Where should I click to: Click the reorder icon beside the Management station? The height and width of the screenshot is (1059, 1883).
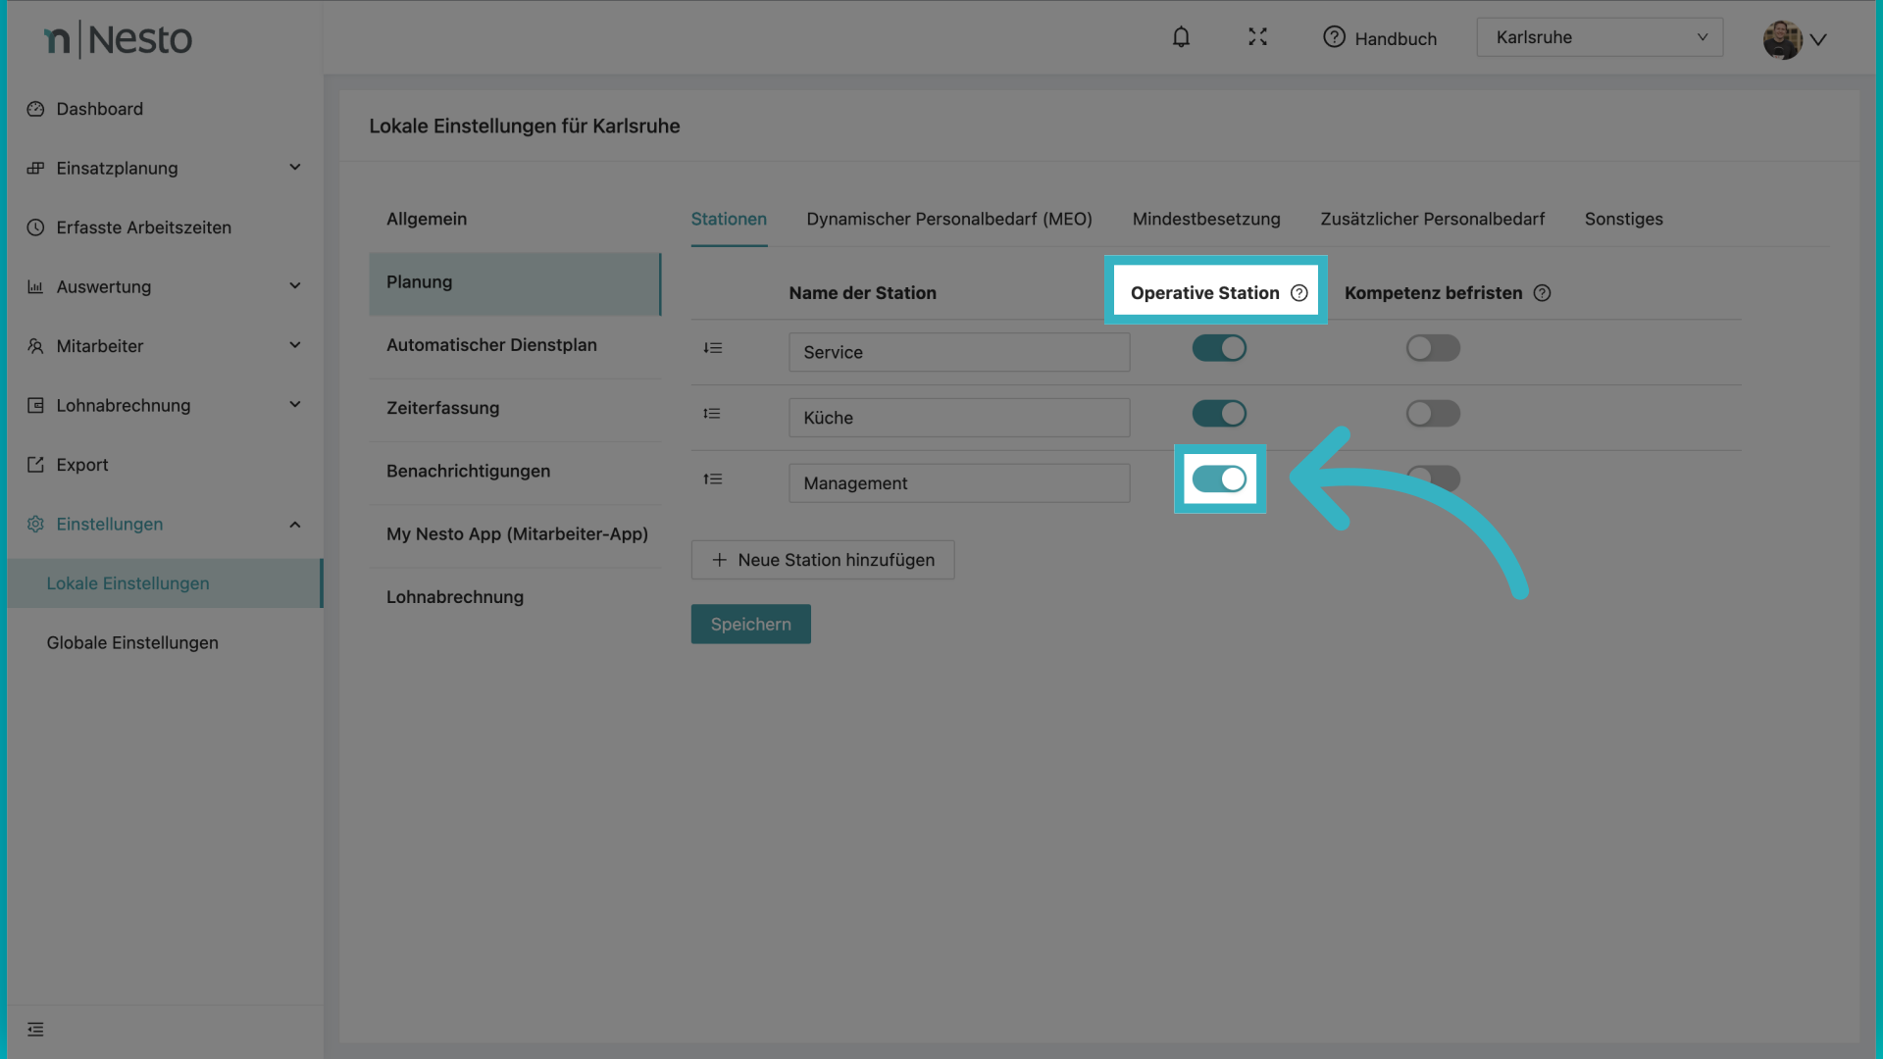coord(713,479)
